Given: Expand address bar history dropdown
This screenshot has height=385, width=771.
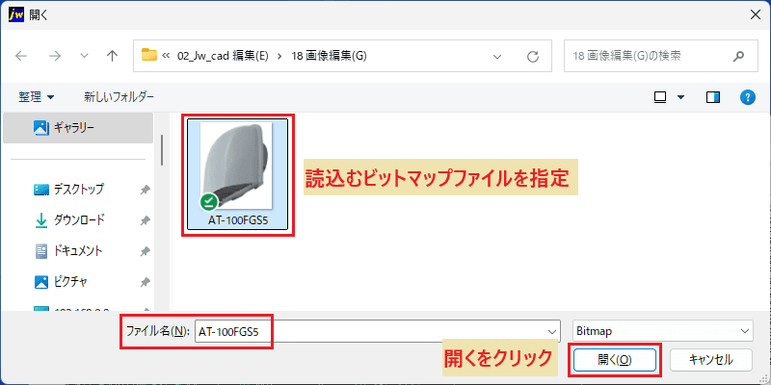Looking at the screenshot, I should [x=497, y=56].
